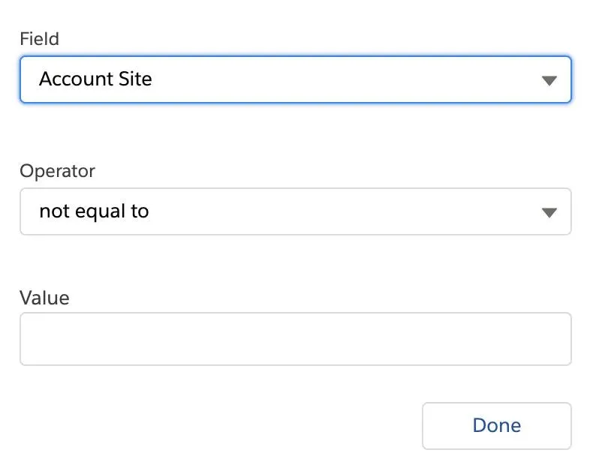
Task: Click the Done button
Action: coord(497,426)
